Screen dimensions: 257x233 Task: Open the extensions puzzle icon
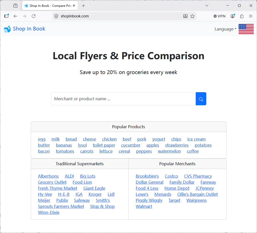[x=242, y=16]
